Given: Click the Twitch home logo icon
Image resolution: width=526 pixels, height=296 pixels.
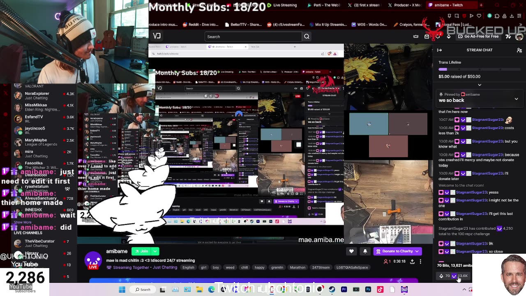Looking at the screenshot, I should (157, 36).
